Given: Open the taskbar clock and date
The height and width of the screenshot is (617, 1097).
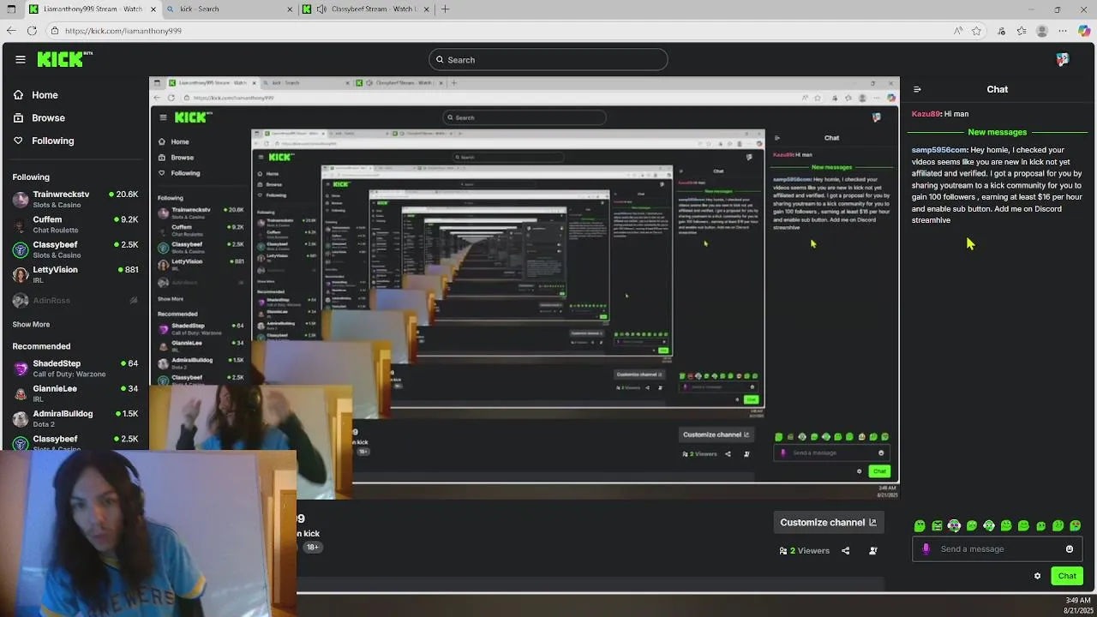Looking at the screenshot, I should [x=1077, y=606].
